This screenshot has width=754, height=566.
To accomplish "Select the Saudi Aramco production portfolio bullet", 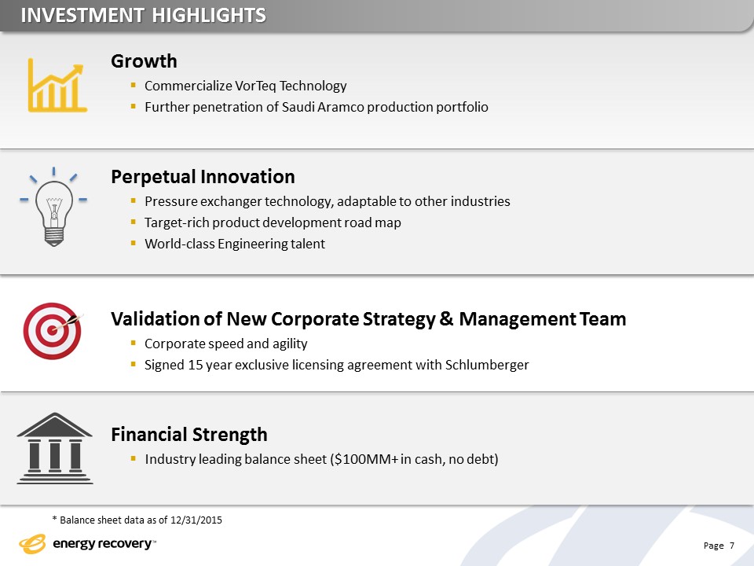I will point(316,107).
